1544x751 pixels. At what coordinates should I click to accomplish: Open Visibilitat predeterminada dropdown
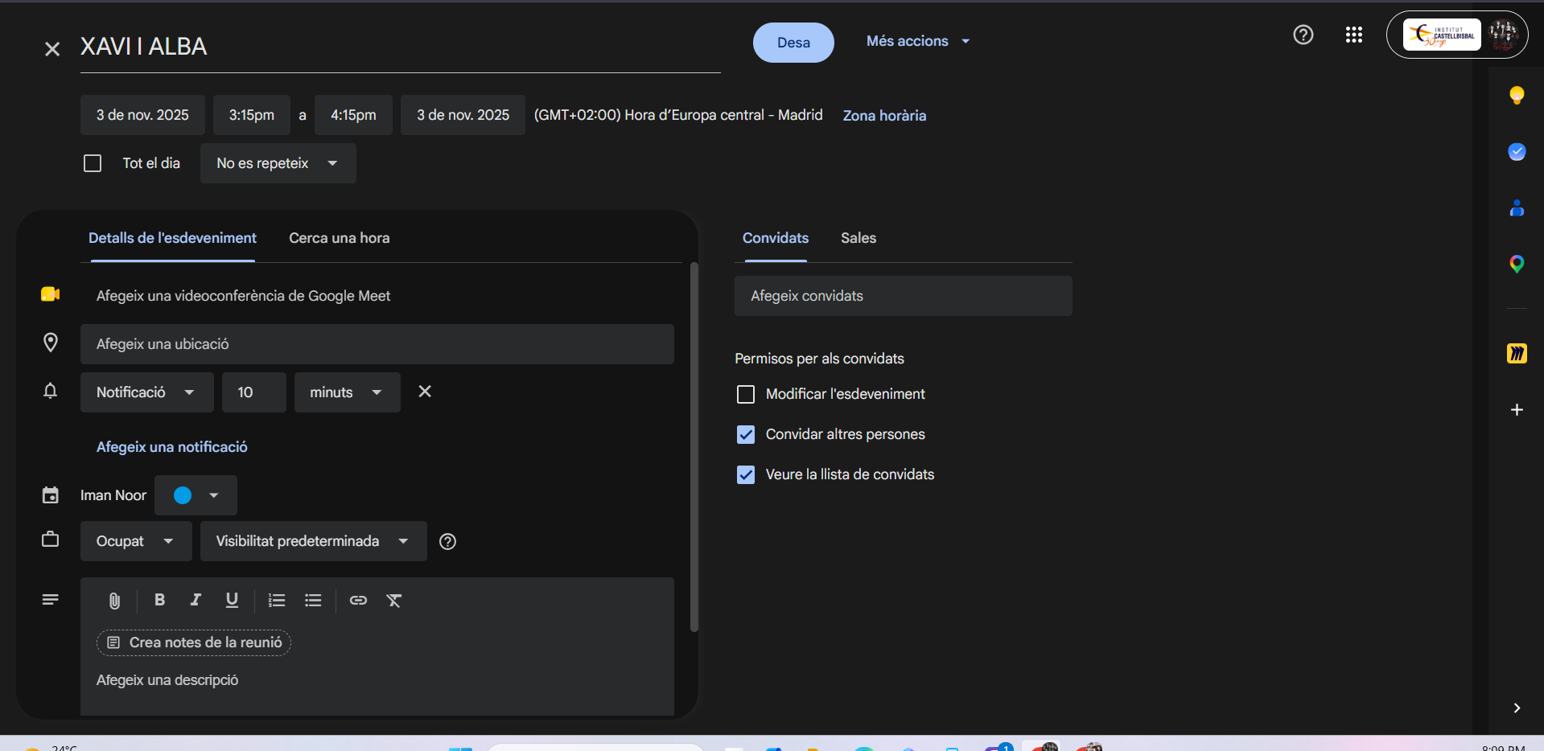313,541
